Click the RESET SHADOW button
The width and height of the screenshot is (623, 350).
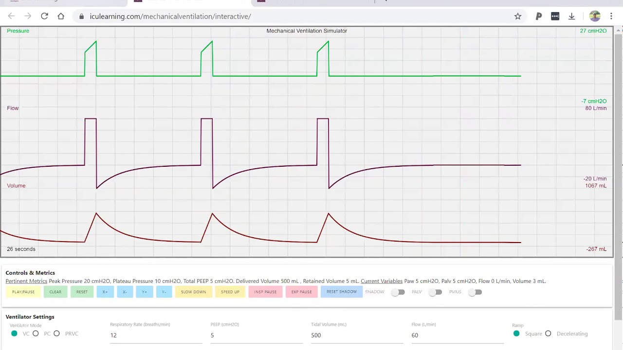(x=342, y=292)
